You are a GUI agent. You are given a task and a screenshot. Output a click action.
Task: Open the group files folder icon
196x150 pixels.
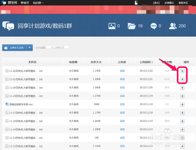click(132, 26)
